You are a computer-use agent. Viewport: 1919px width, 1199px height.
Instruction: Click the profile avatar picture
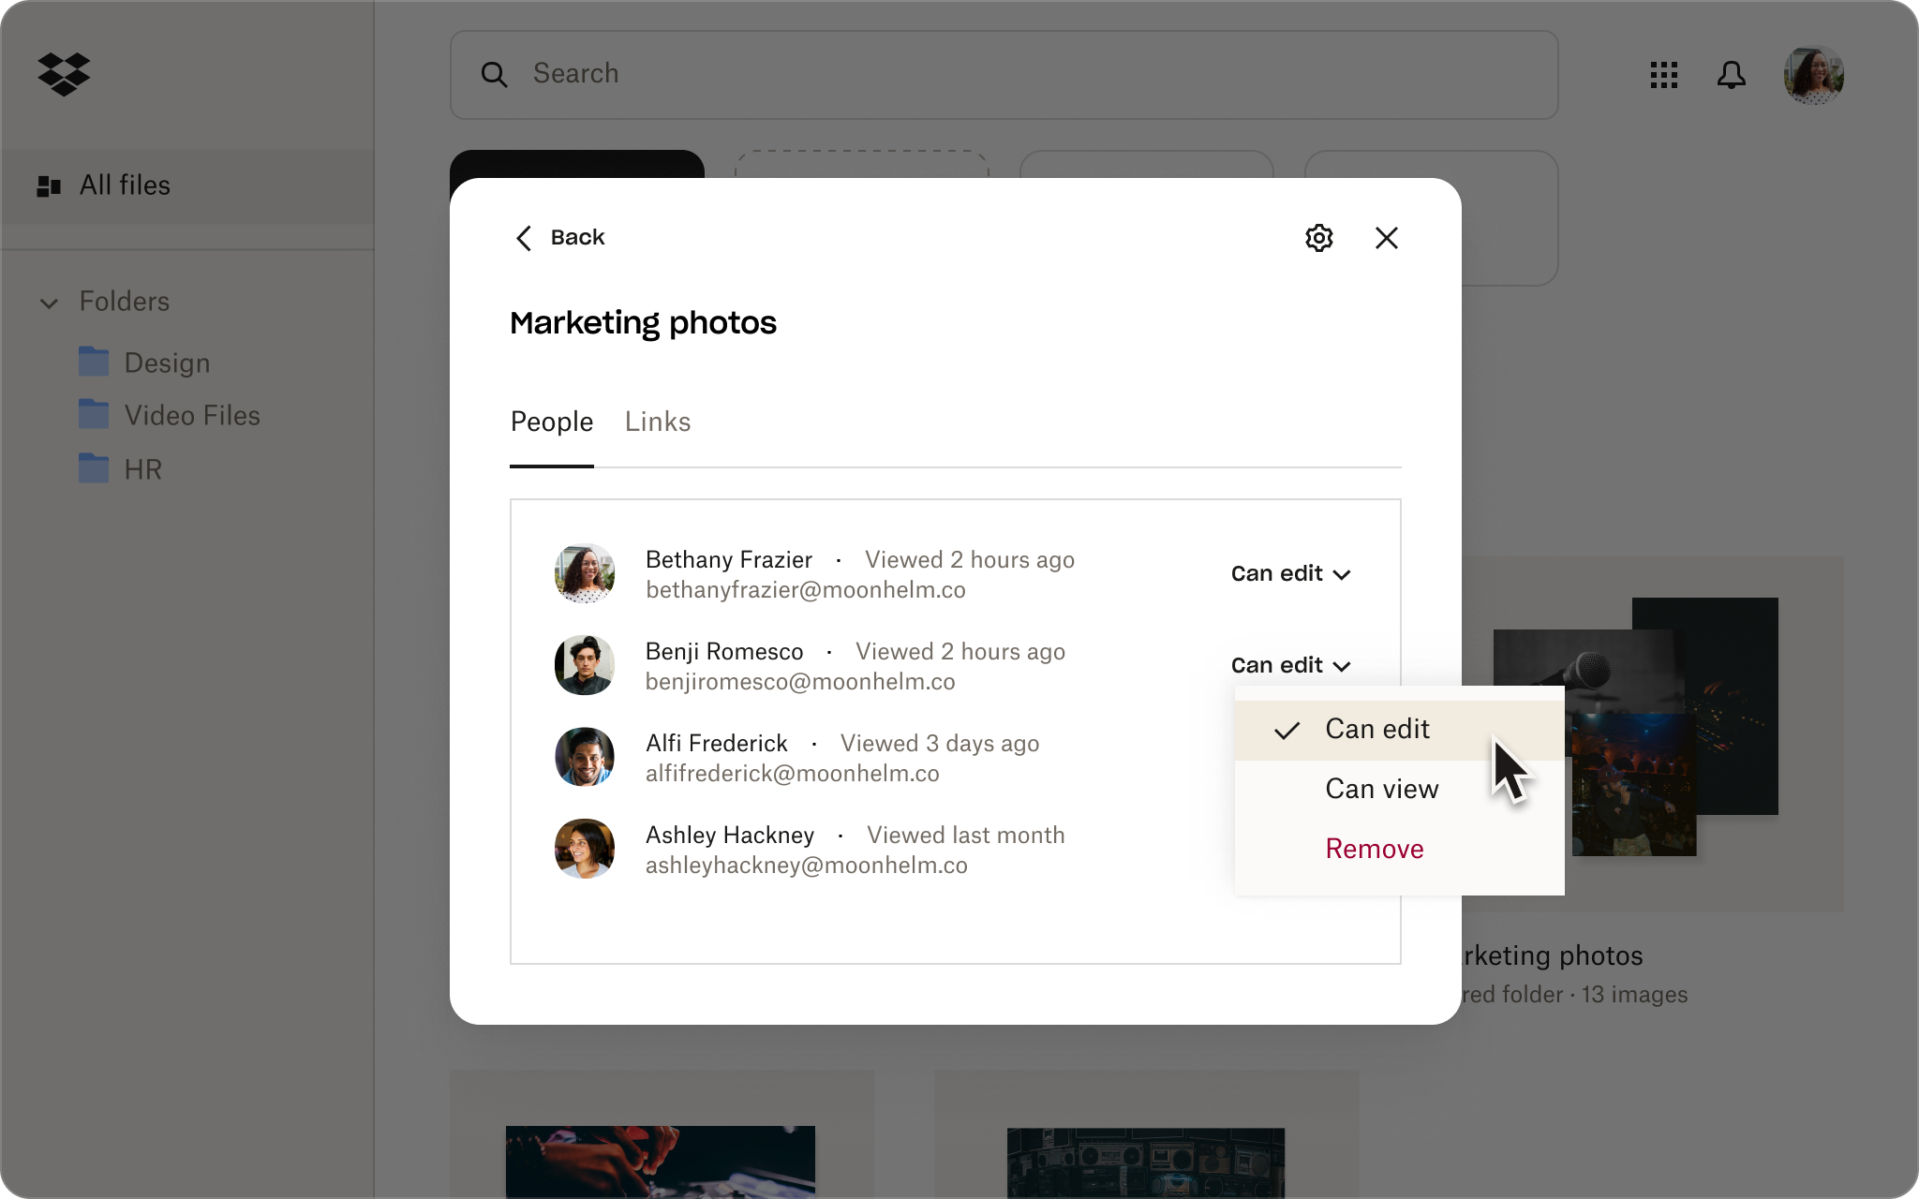[x=1813, y=74]
